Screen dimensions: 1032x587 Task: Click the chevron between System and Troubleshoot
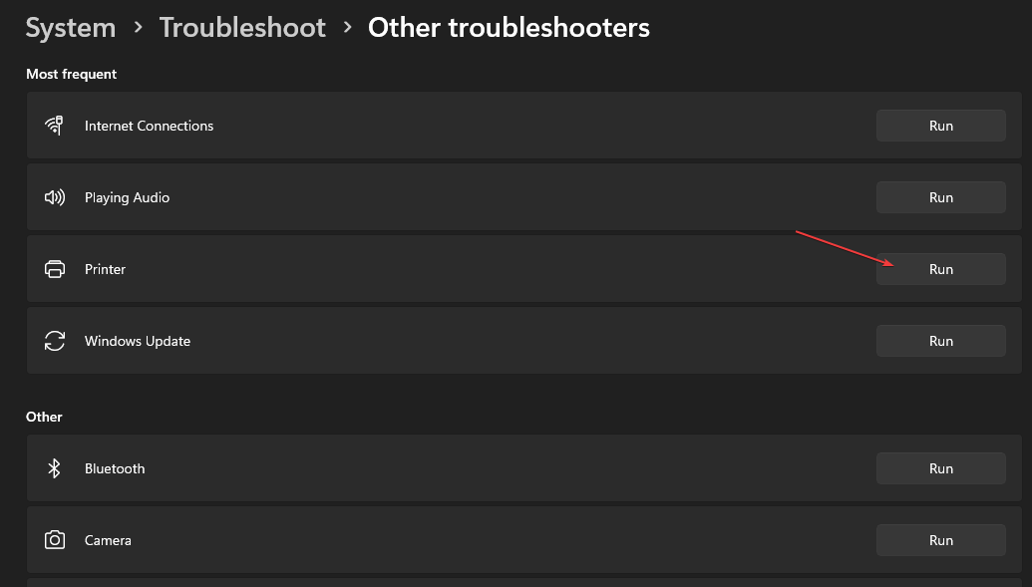pyautogui.click(x=139, y=28)
